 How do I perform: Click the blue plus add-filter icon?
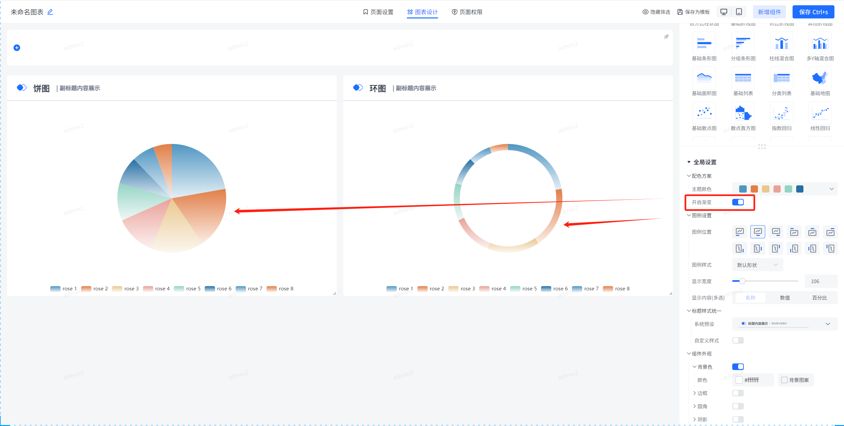click(17, 48)
